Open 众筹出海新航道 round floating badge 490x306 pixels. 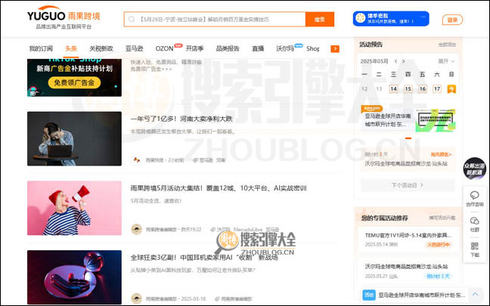474,169
